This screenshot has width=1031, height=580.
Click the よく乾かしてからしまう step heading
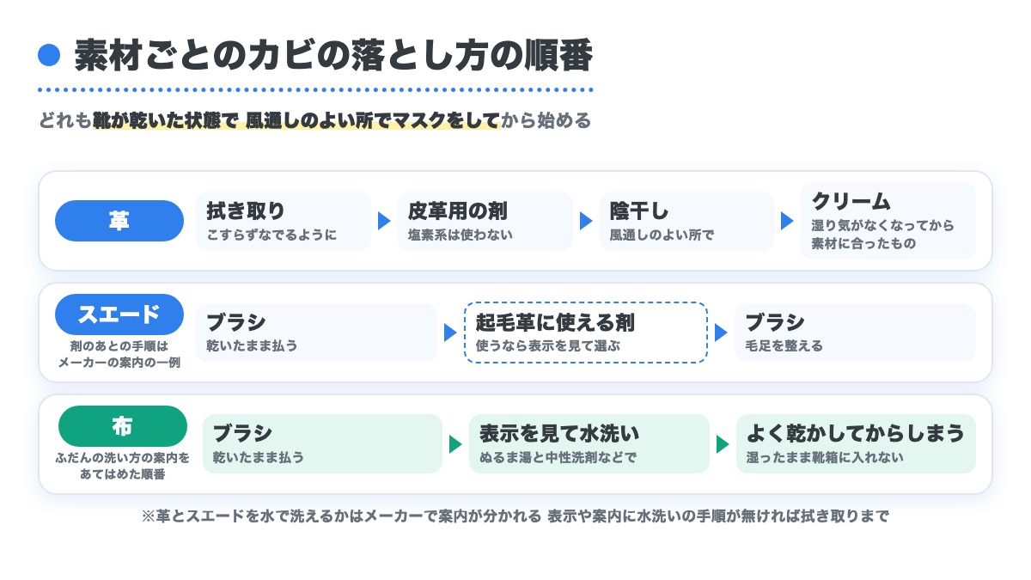point(855,434)
